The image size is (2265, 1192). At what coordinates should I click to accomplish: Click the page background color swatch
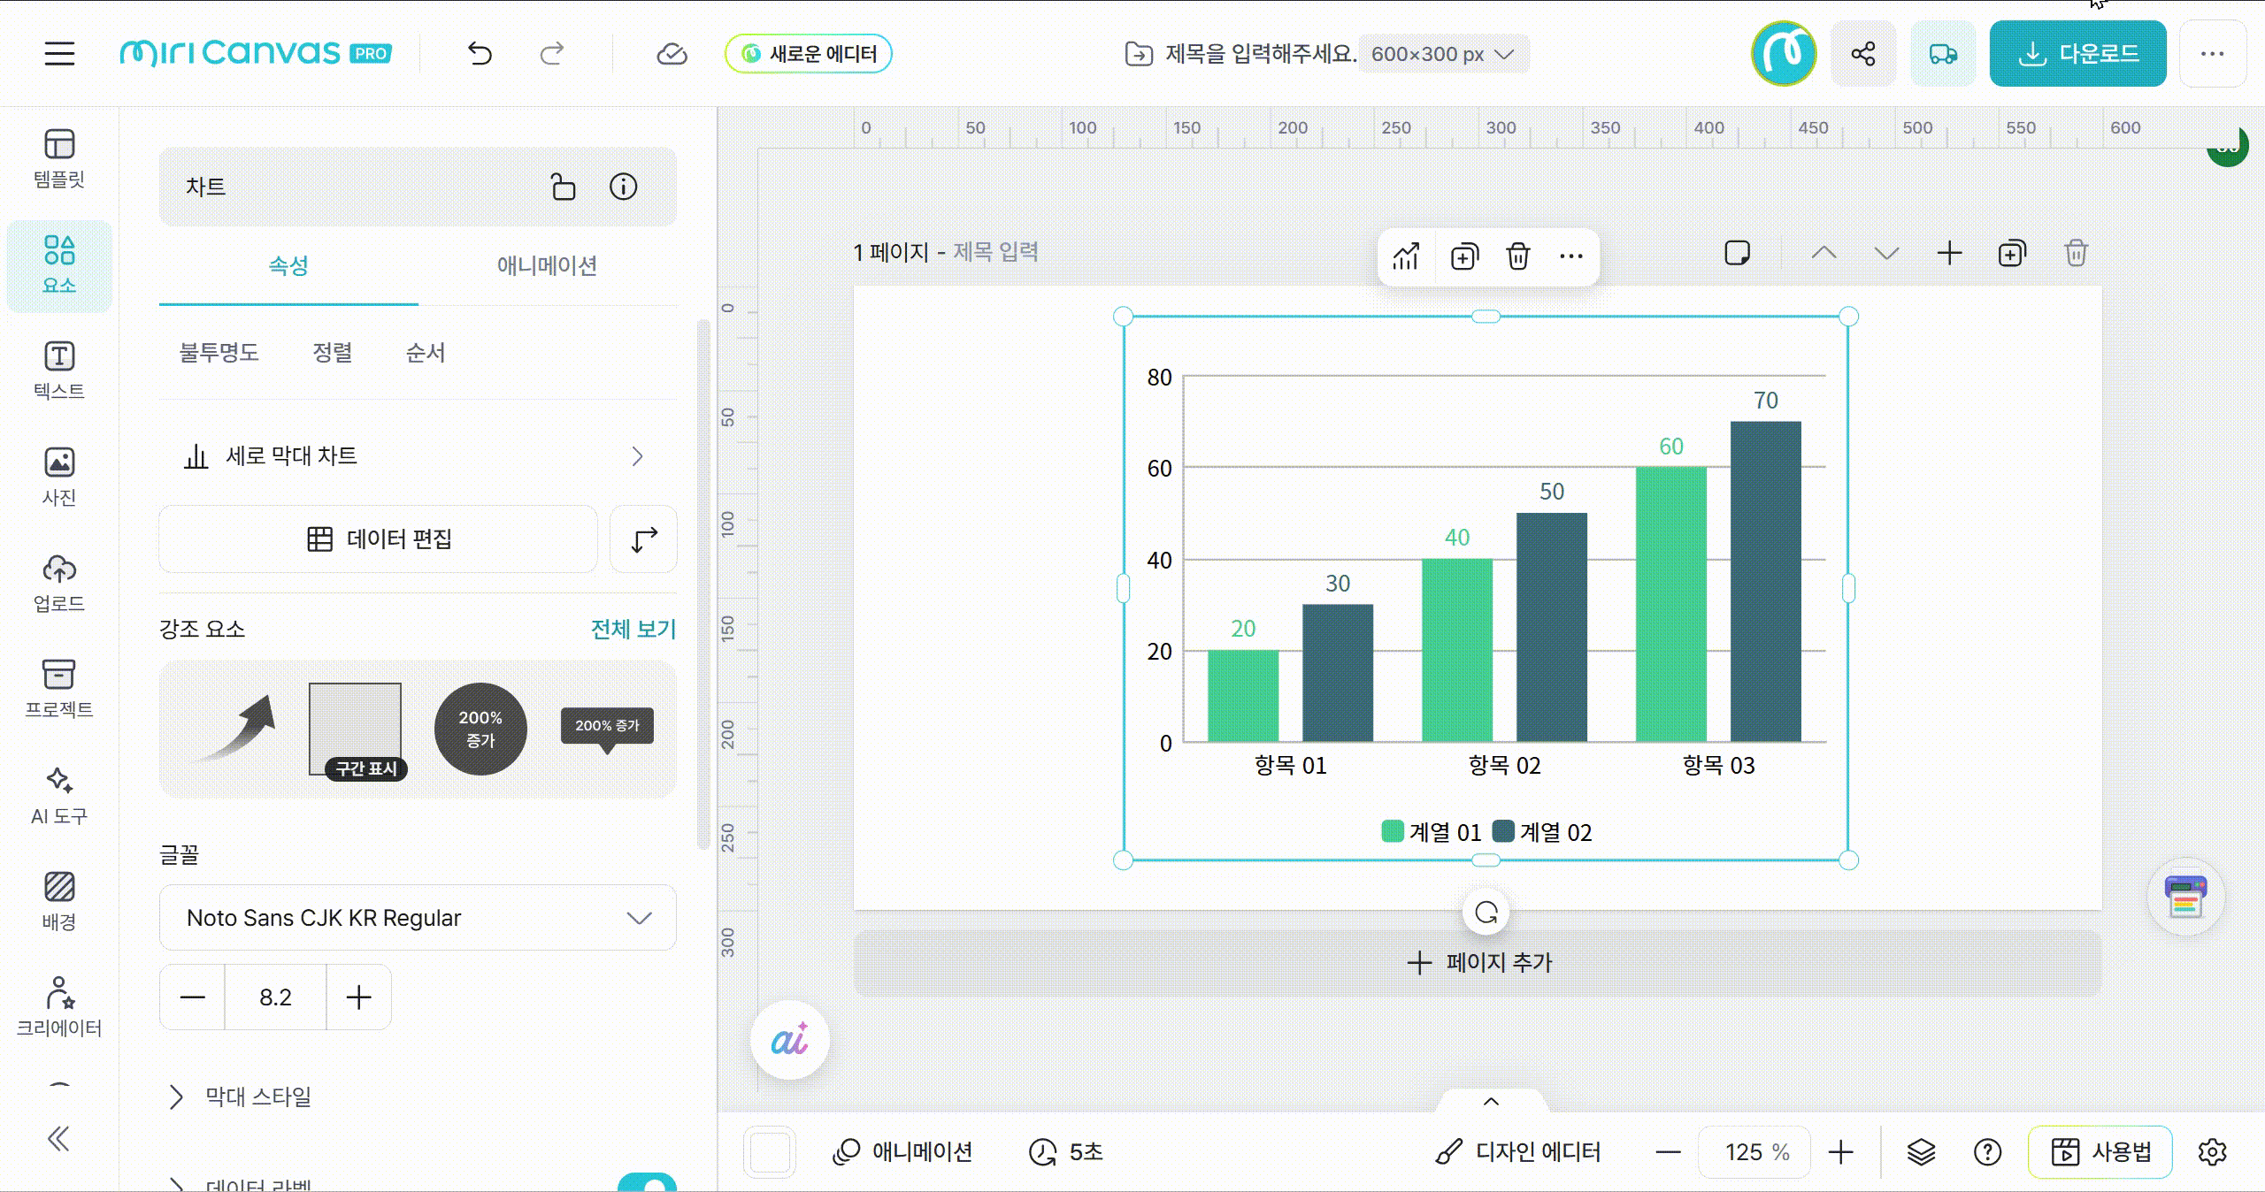(x=770, y=1151)
